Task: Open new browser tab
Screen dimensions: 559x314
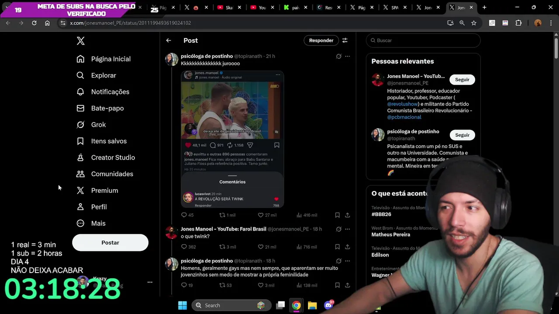Action: pyautogui.click(x=484, y=7)
